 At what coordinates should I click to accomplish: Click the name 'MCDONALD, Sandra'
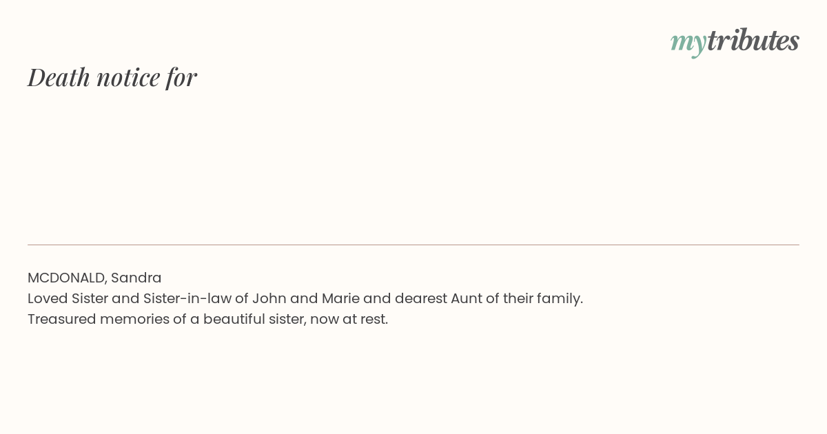[x=94, y=278]
